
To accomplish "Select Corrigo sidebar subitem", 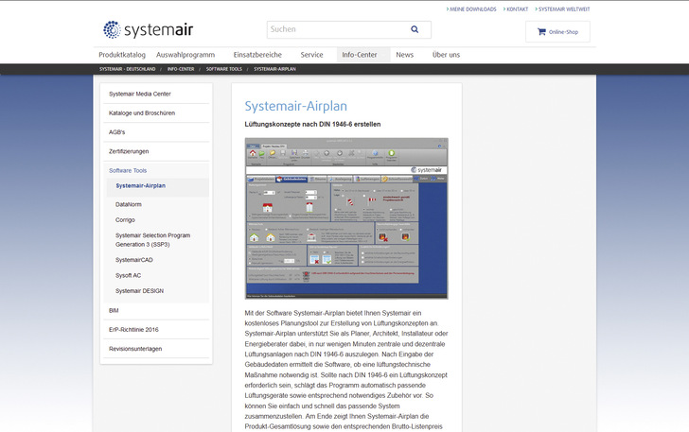I will [125, 220].
